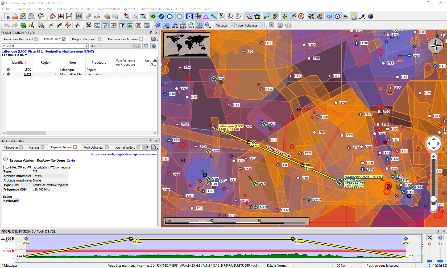Screen dimensions: 447x268
Task: Switch to the Rapport Carburant tab
Action: (x=84, y=39)
